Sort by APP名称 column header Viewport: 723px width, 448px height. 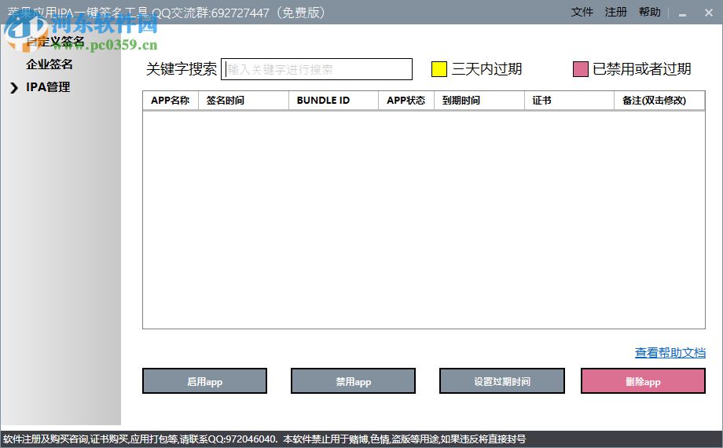(x=171, y=100)
